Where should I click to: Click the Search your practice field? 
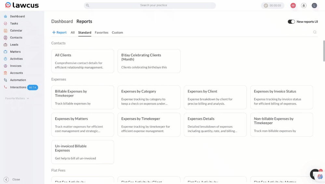point(150,6)
